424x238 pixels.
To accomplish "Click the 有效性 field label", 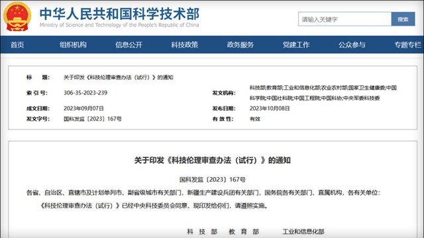I will coord(223,119).
